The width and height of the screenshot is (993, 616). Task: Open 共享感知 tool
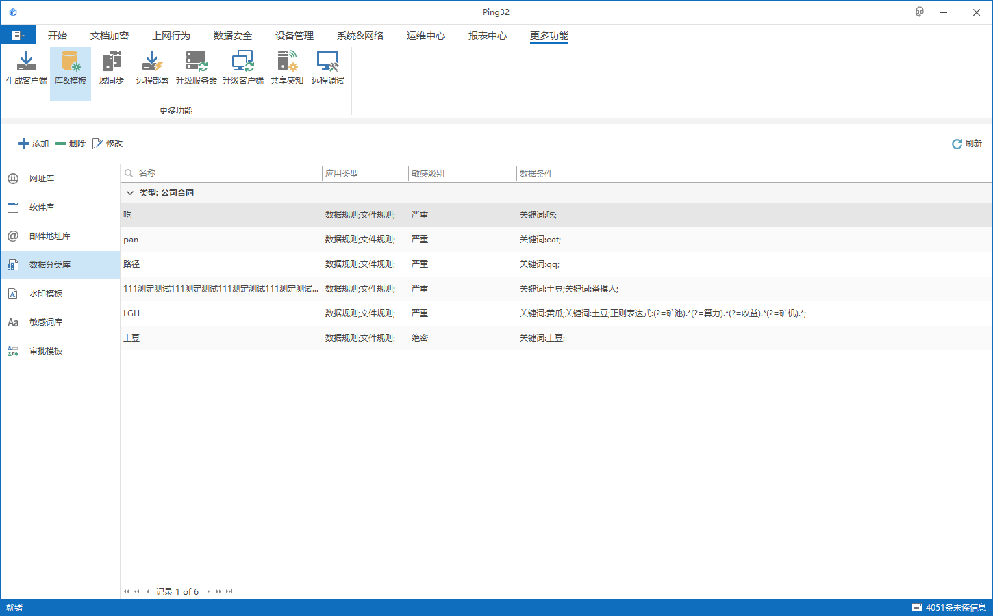[286, 68]
